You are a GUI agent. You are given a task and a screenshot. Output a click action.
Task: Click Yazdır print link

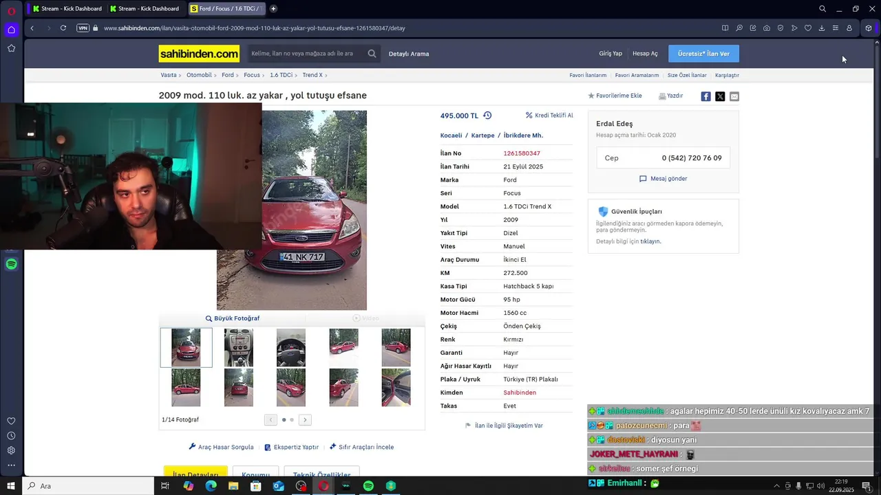click(671, 96)
